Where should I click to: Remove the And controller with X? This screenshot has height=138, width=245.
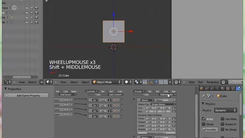click(118, 100)
